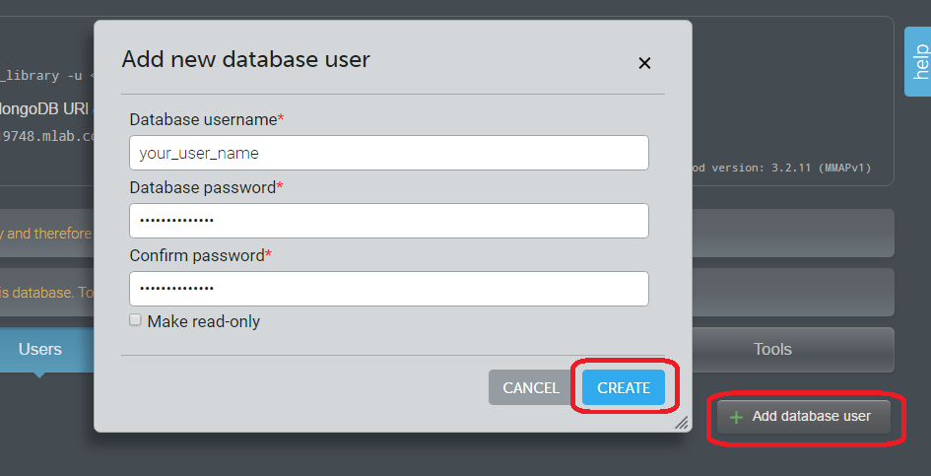Screen dimensions: 931x476
Task: Switch to the Tools tab
Action: coord(772,349)
